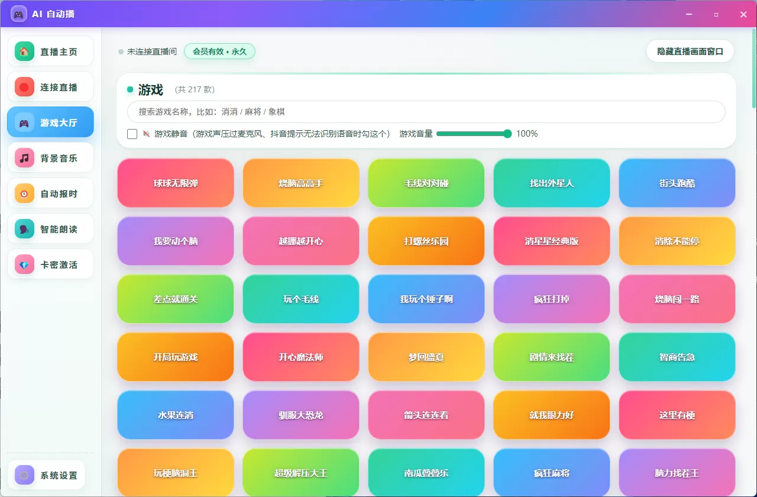Viewport: 757px width, 497px height.
Task: Click the vertical scrollbar on the right edge
Action: click(753, 68)
